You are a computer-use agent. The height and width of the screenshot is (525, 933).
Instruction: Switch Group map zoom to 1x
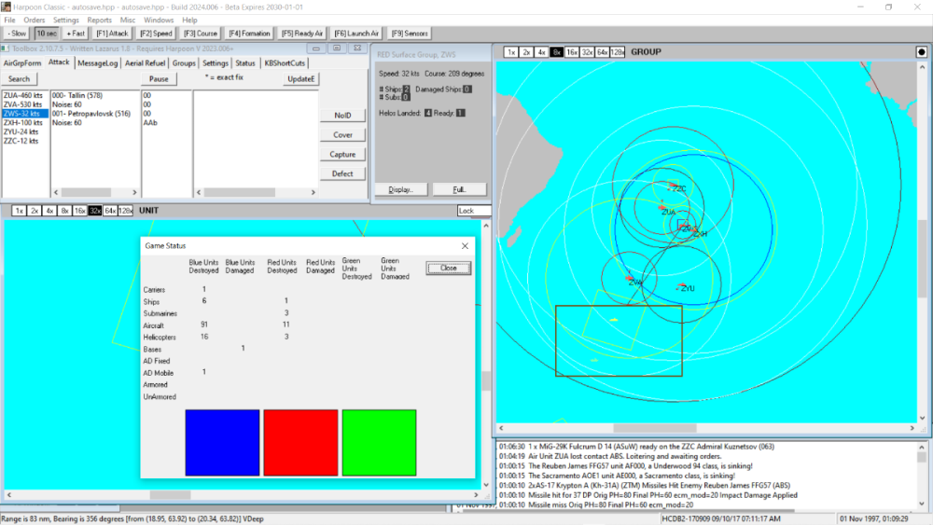tap(511, 52)
